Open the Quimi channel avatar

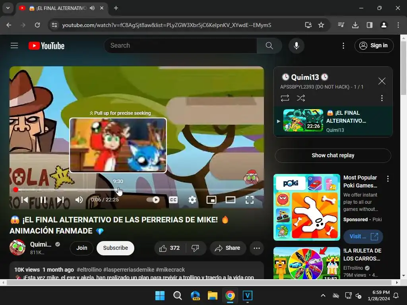[x=17, y=247]
